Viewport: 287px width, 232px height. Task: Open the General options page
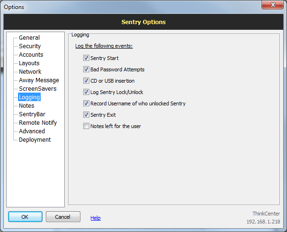[29, 38]
